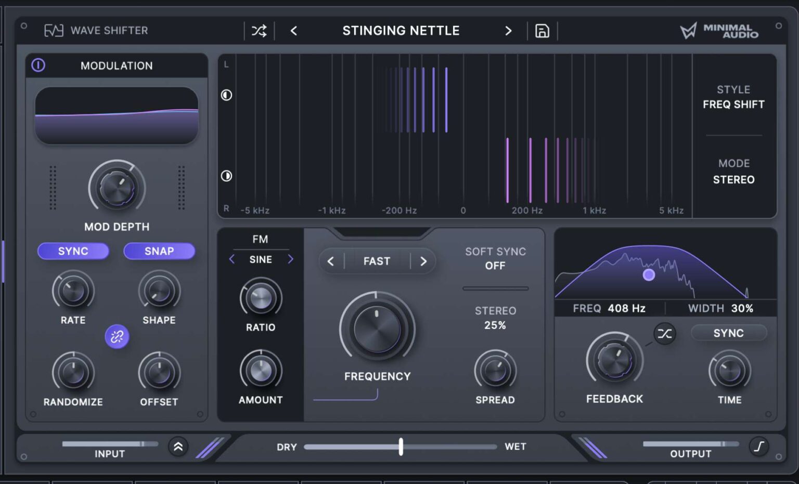The image size is (799, 484).
Task: Click the save preset icon
Action: [x=542, y=31]
